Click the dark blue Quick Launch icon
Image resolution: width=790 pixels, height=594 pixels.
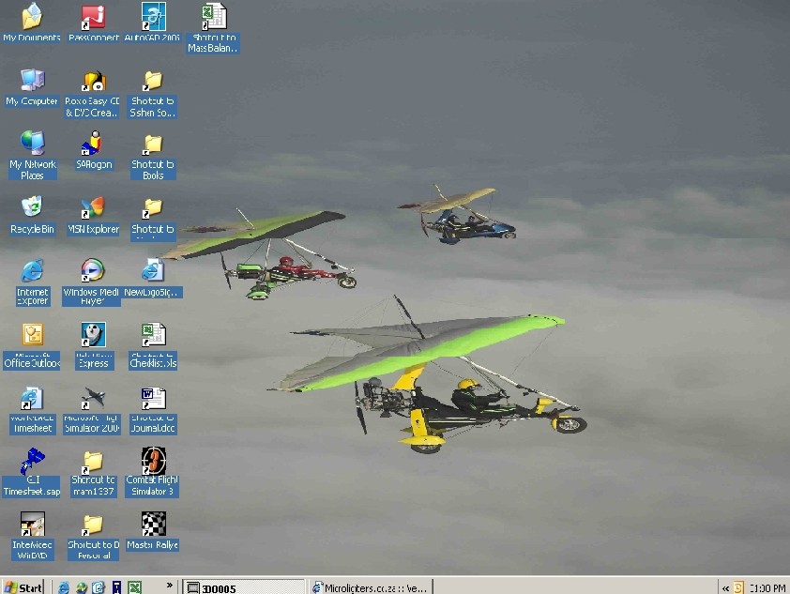[x=116, y=587]
